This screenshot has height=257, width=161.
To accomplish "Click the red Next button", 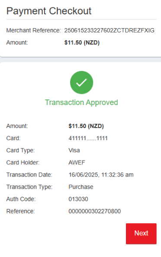I will pyautogui.click(x=141, y=234).
